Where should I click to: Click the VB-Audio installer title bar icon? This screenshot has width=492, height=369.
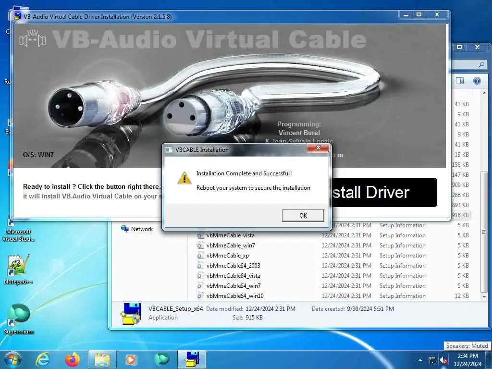point(17,16)
